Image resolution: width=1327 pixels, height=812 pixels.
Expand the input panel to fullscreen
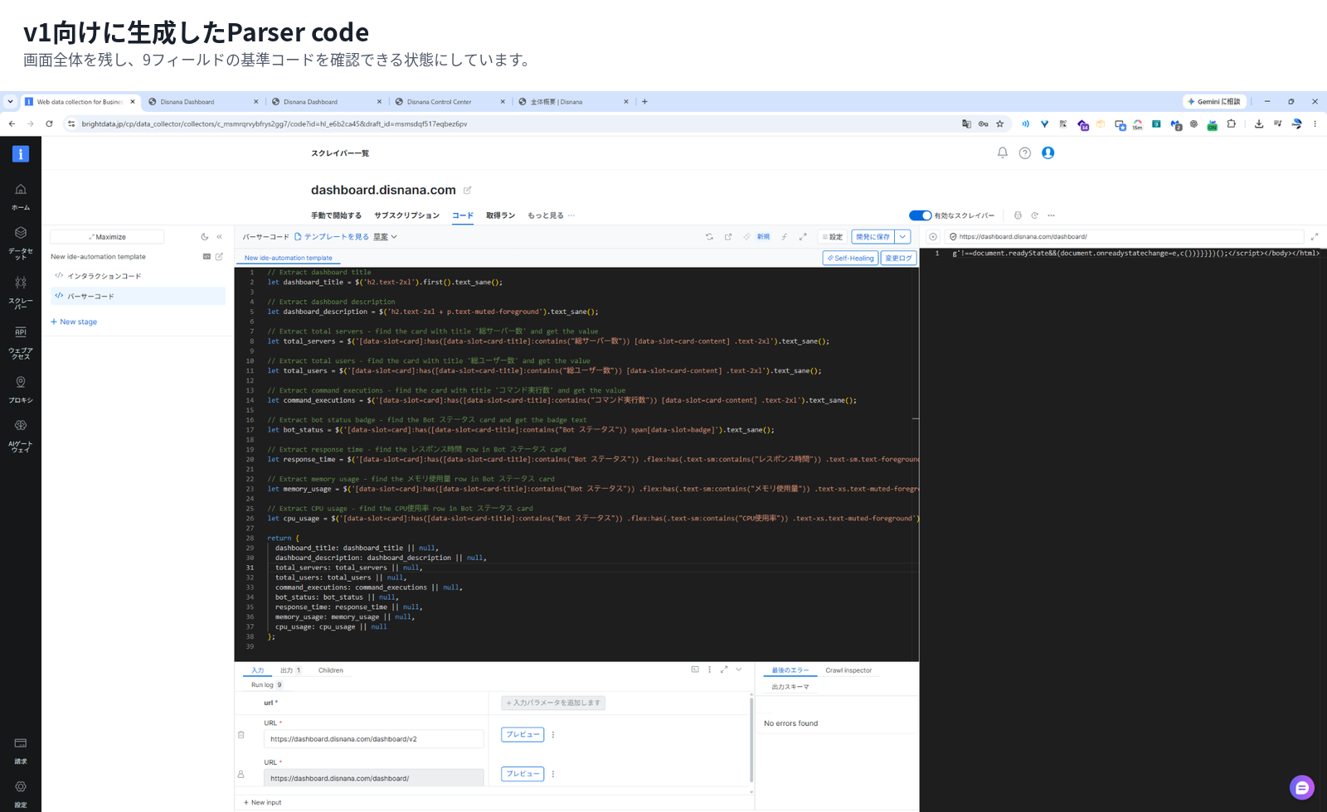(x=724, y=669)
